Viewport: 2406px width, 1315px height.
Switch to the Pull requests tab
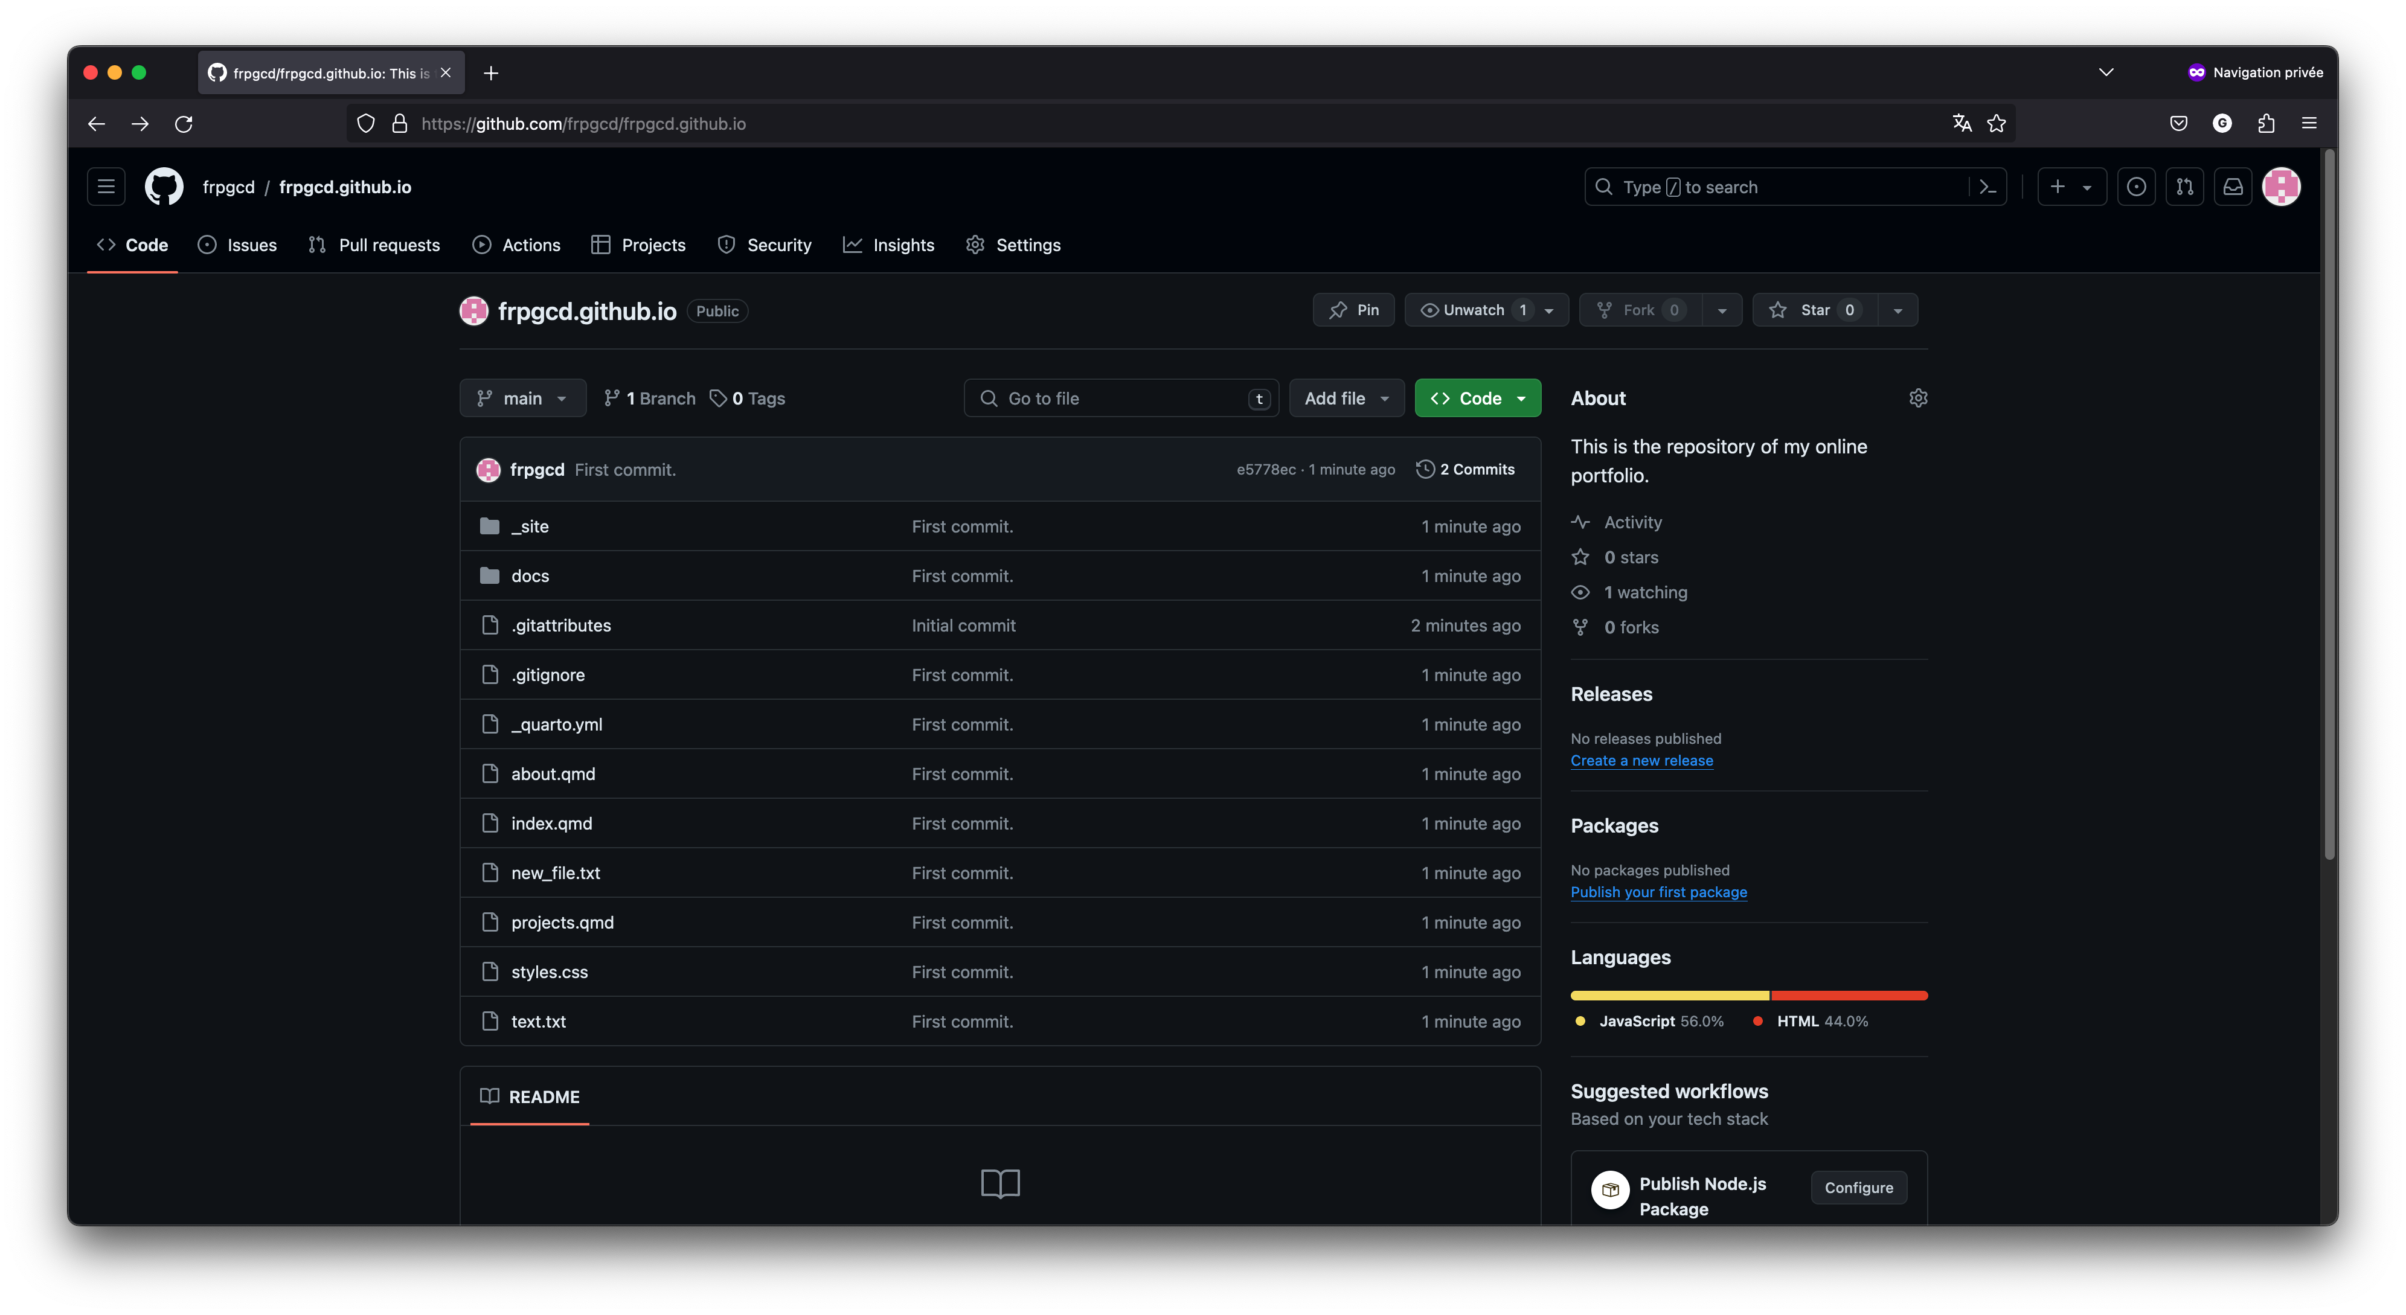pyautogui.click(x=374, y=245)
